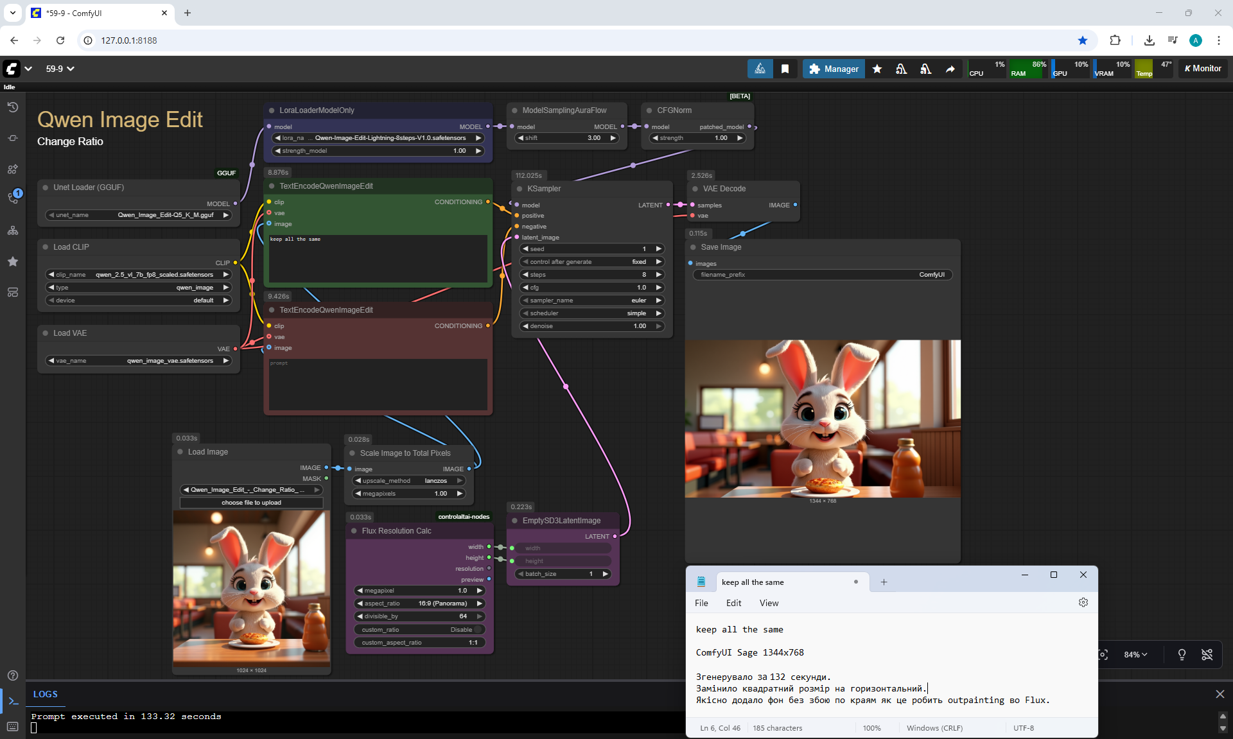Open the queue history sidebar icon
This screenshot has height=739, width=1233.
[13, 107]
